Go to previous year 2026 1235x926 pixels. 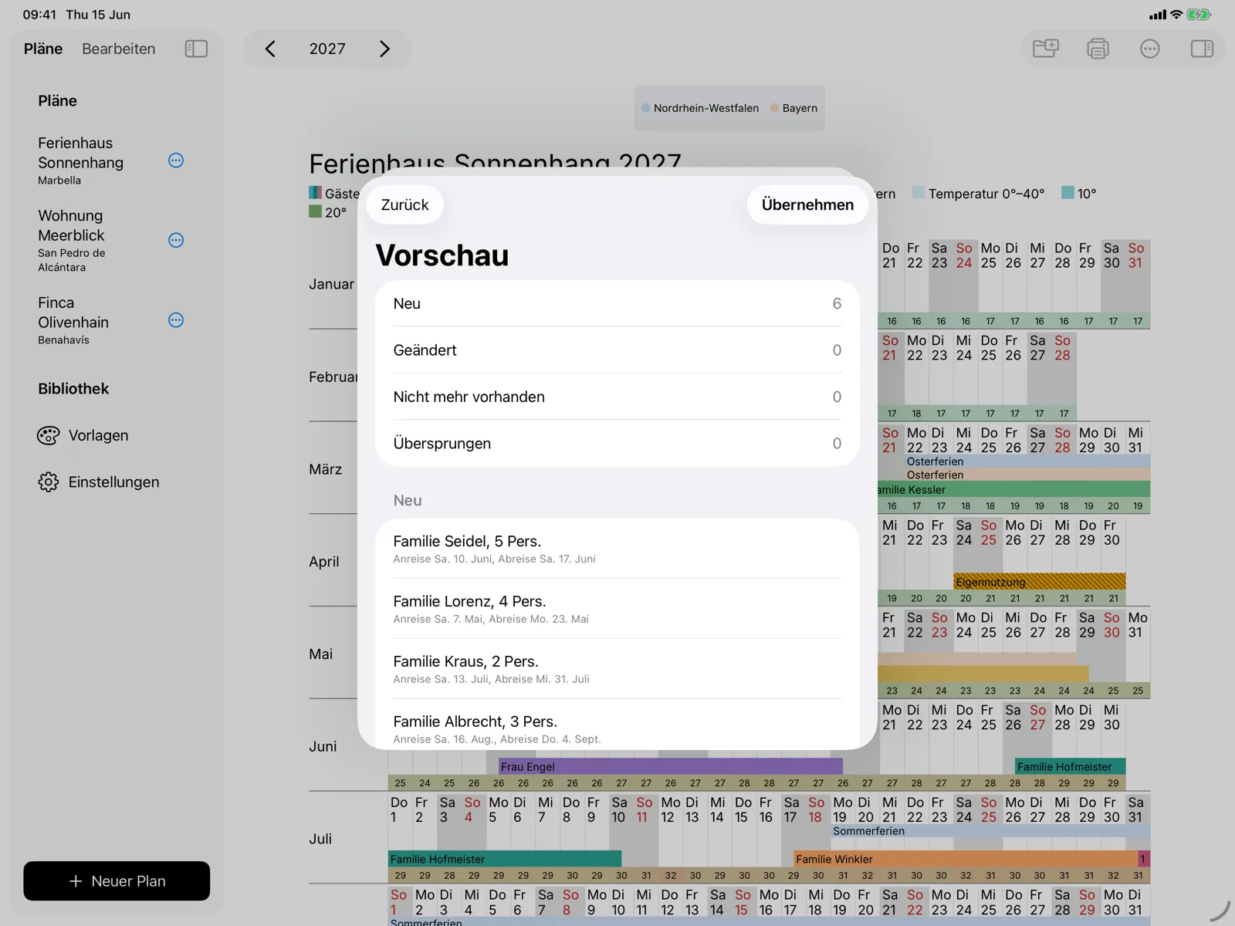270,49
